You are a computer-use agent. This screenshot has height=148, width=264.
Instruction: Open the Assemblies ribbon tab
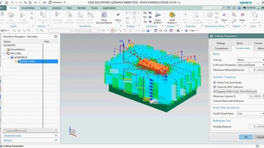[28, 8]
